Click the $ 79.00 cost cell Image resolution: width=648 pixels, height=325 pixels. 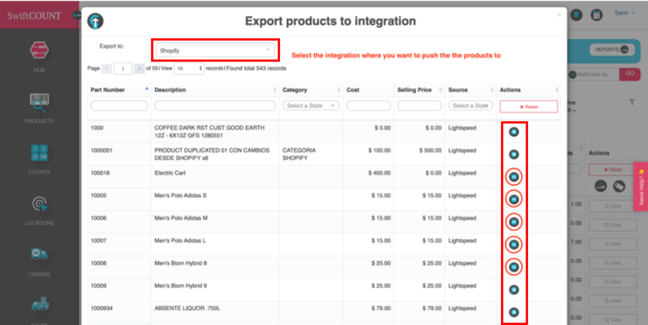[381, 308]
